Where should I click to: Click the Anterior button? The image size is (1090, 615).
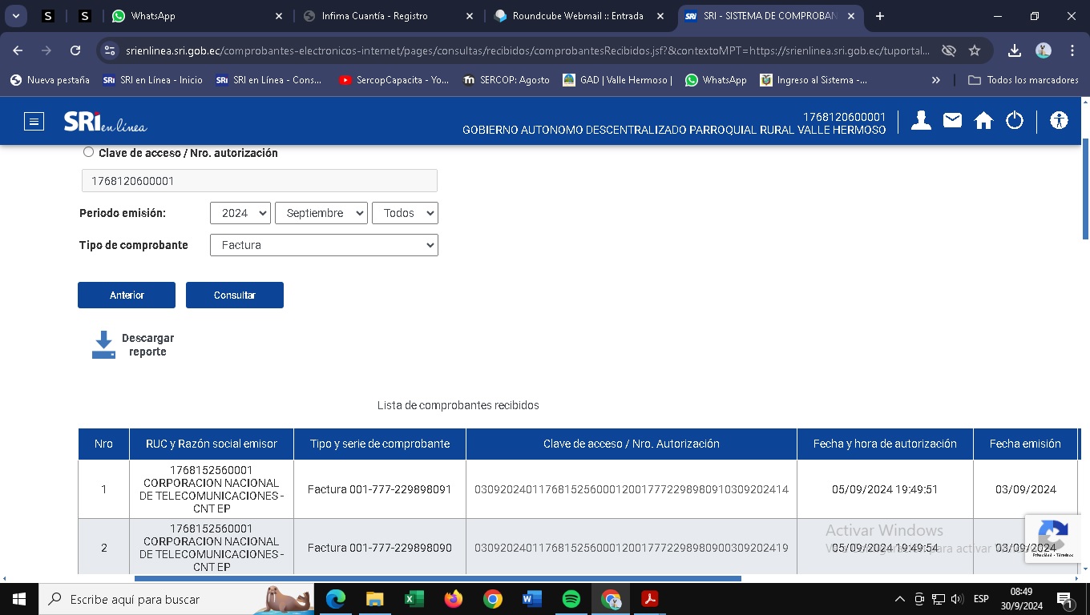click(127, 295)
